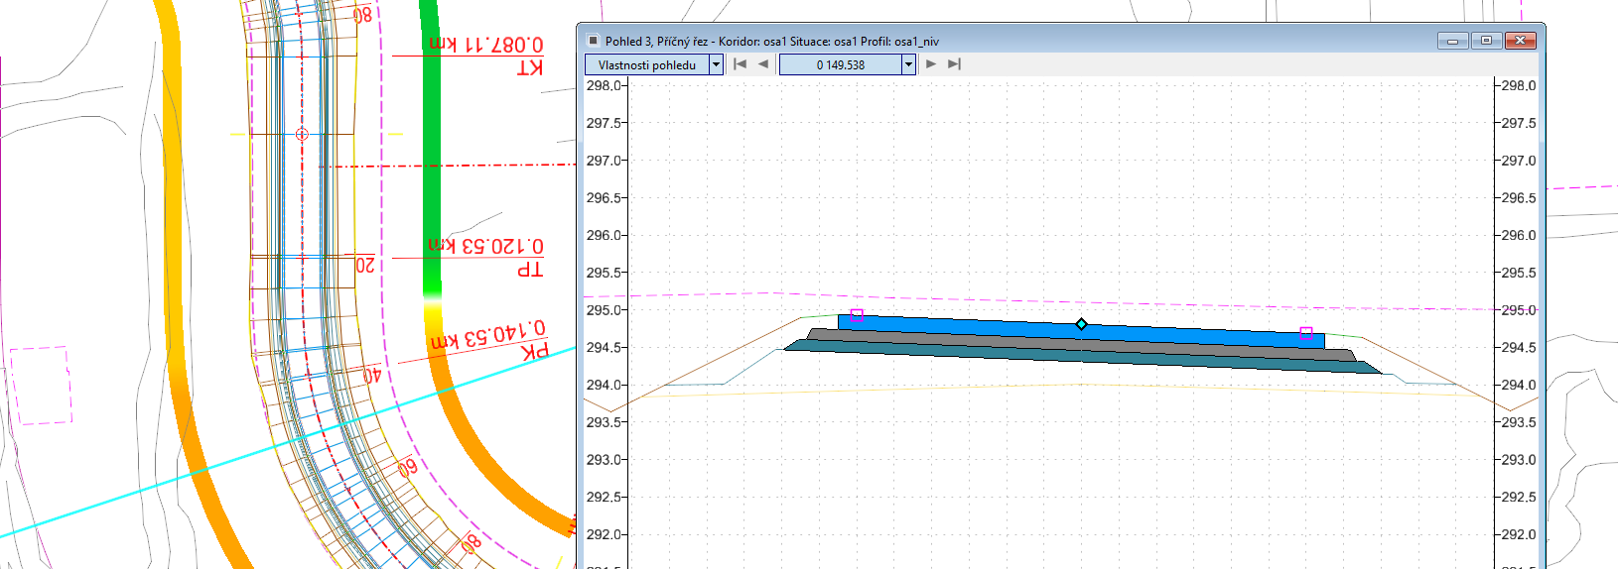Expand the station list dropdown arrow
Image resolution: width=1618 pixels, height=569 pixels.
coord(907,64)
